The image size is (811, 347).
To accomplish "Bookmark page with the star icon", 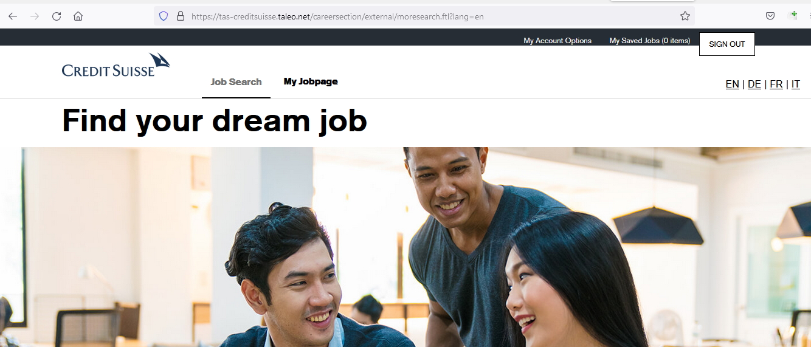I will pyautogui.click(x=685, y=16).
